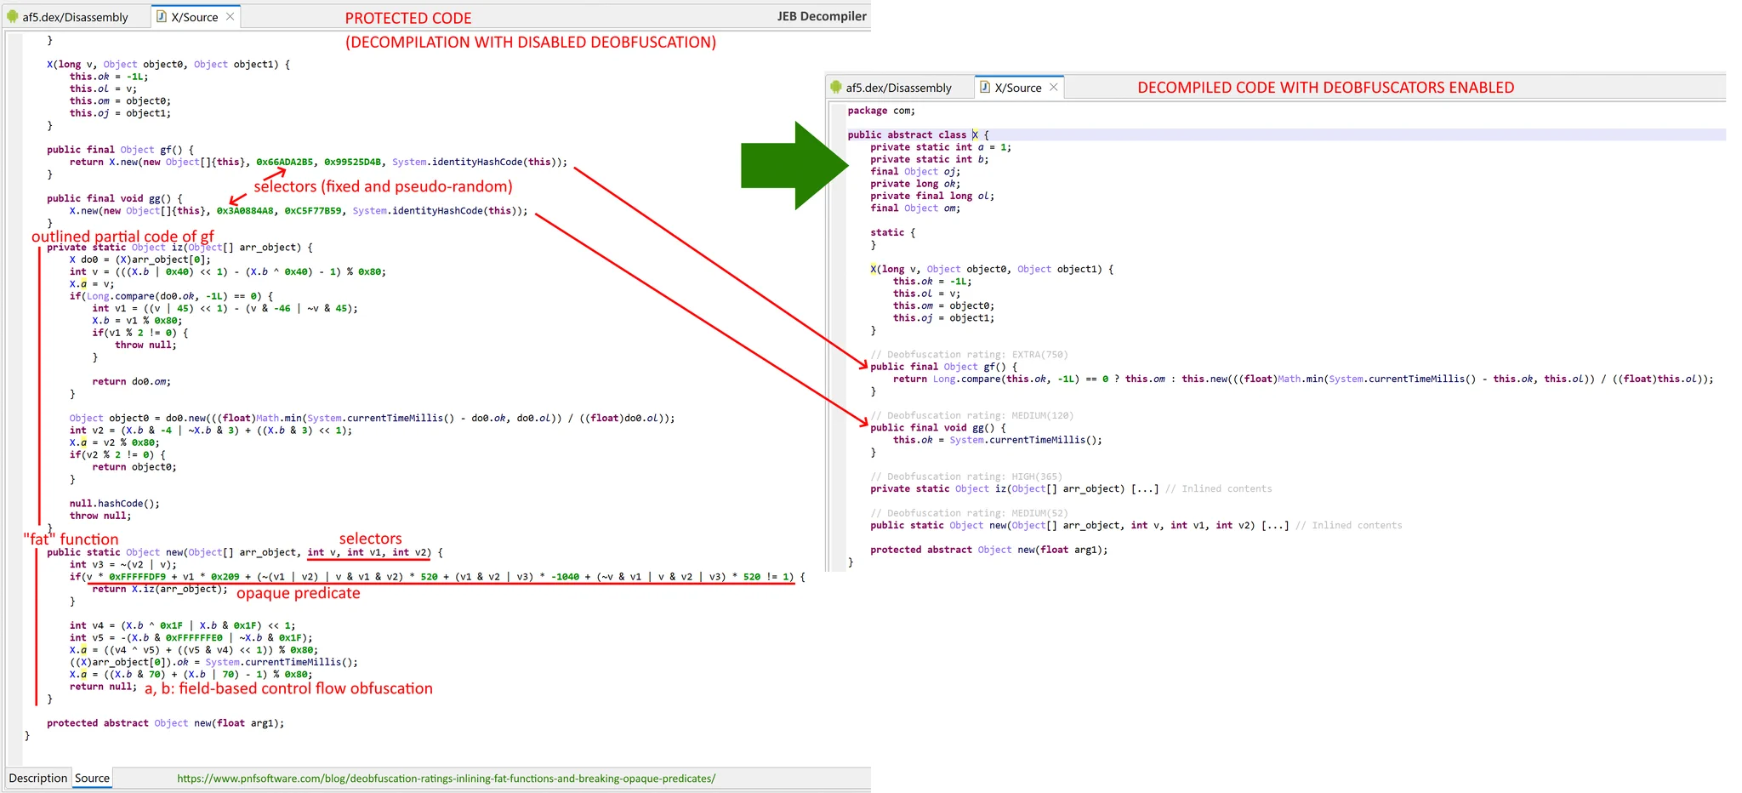1742x793 pixels.
Task: Close the X/Source tab in right window
Action: 1053,88
